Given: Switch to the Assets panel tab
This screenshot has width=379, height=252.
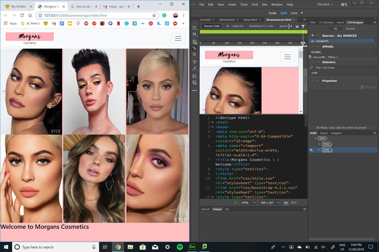Looking at the screenshot, I should 324,133.
